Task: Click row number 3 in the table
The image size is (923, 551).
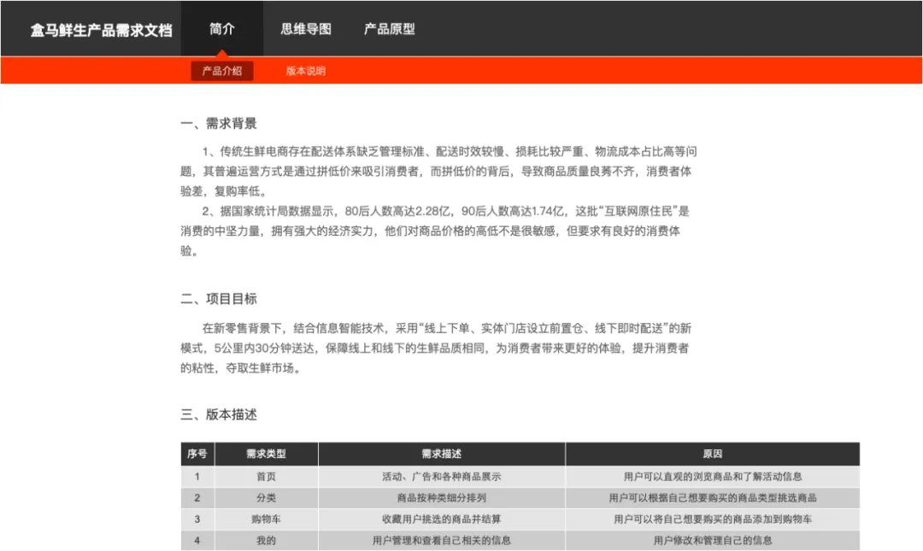Action: [x=197, y=519]
